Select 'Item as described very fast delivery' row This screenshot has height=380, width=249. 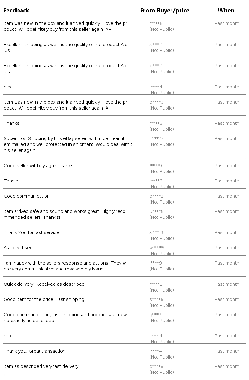tap(125, 366)
